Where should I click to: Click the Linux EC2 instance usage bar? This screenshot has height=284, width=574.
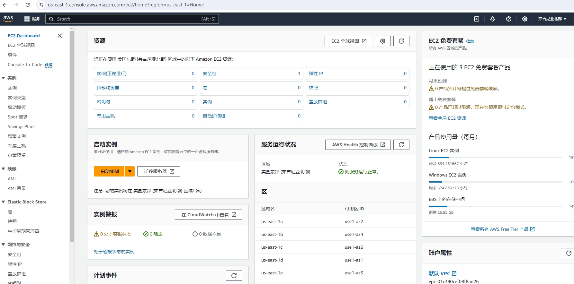pos(496,158)
